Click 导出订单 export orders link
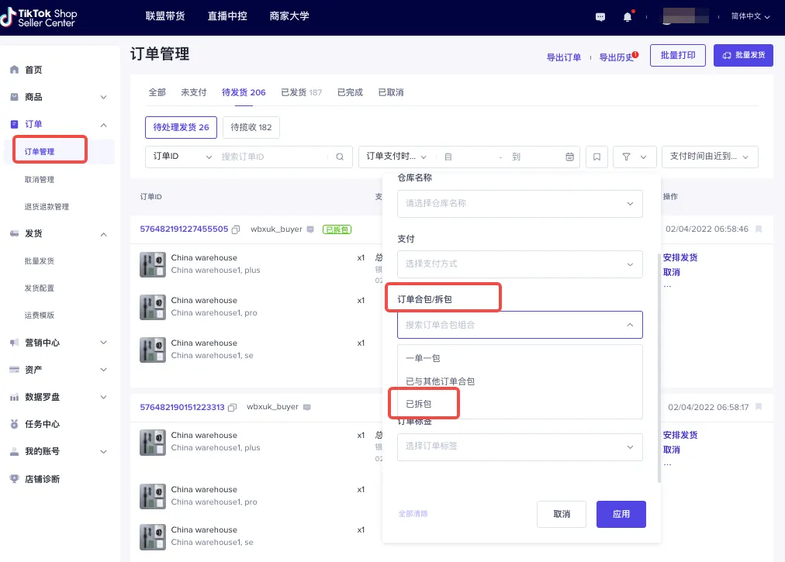785x562 pixels. coord(563,58)
